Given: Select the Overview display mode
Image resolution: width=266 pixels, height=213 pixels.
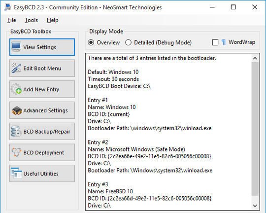Looking at the screenshot, I should point(91,42).
